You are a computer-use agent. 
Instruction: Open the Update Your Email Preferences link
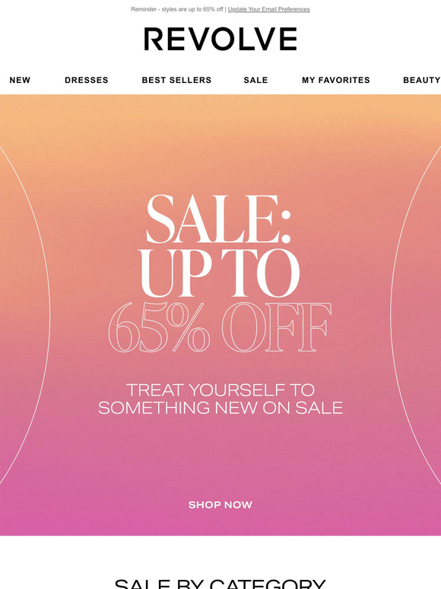(268, 9)
